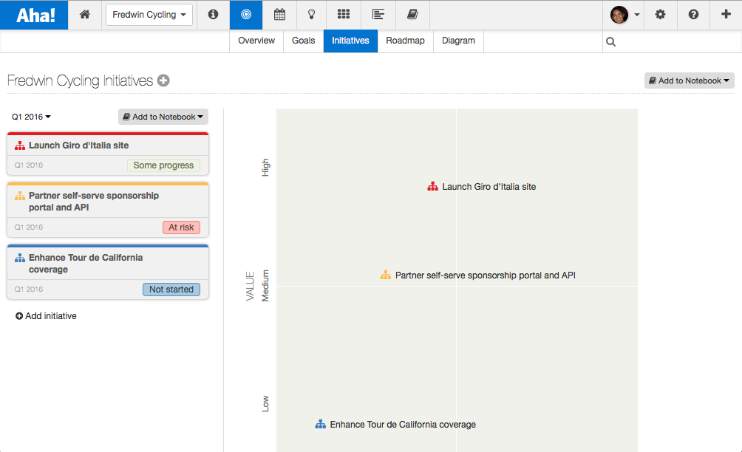Select Launch Giro d'Italia site chart marker
742x452 pixels.
pos(482,187)
